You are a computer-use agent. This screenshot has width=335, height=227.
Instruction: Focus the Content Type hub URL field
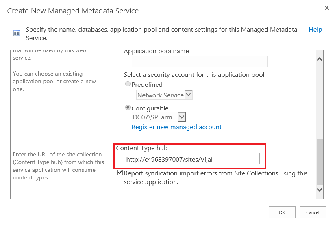(191, 159)
